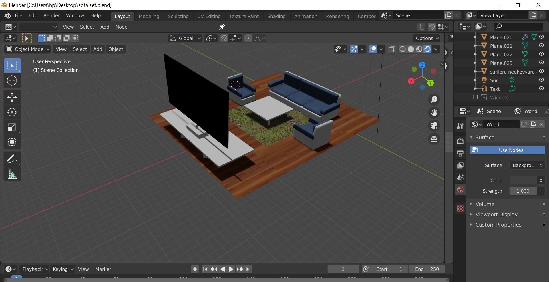Viewport: 549px width, 282px height.
Task: Open the viewport Add menu button
Action: [x=98, y=49]
